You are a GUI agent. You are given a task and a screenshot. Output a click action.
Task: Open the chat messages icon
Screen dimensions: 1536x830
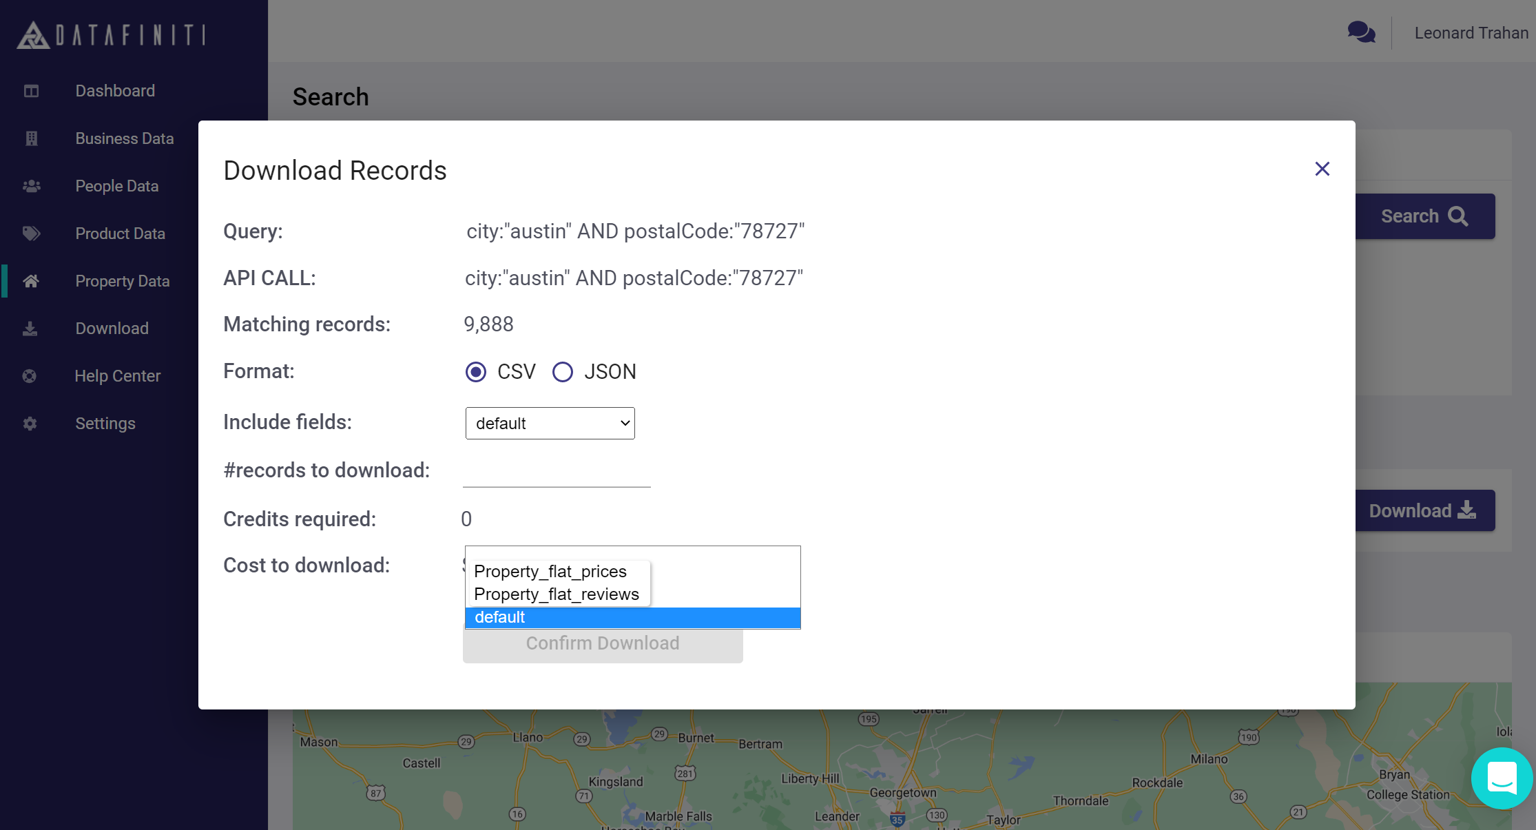(1361, 32)
